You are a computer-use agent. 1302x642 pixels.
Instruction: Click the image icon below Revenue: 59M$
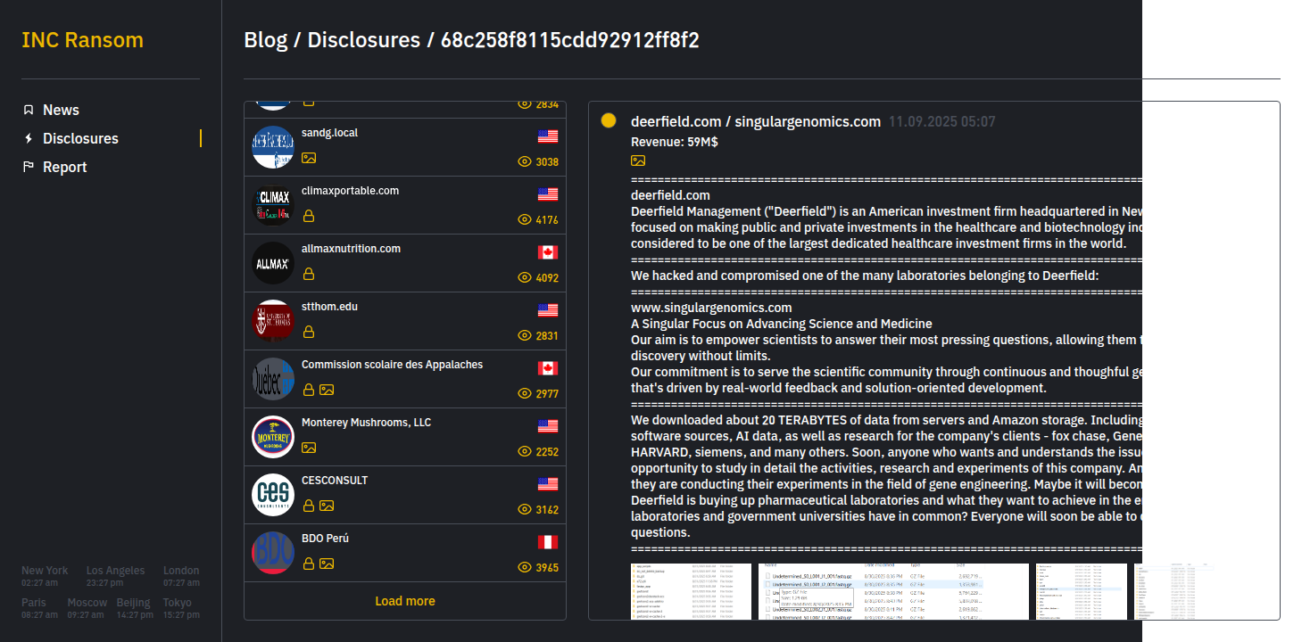pyautogui.click(x=638, y=160)
